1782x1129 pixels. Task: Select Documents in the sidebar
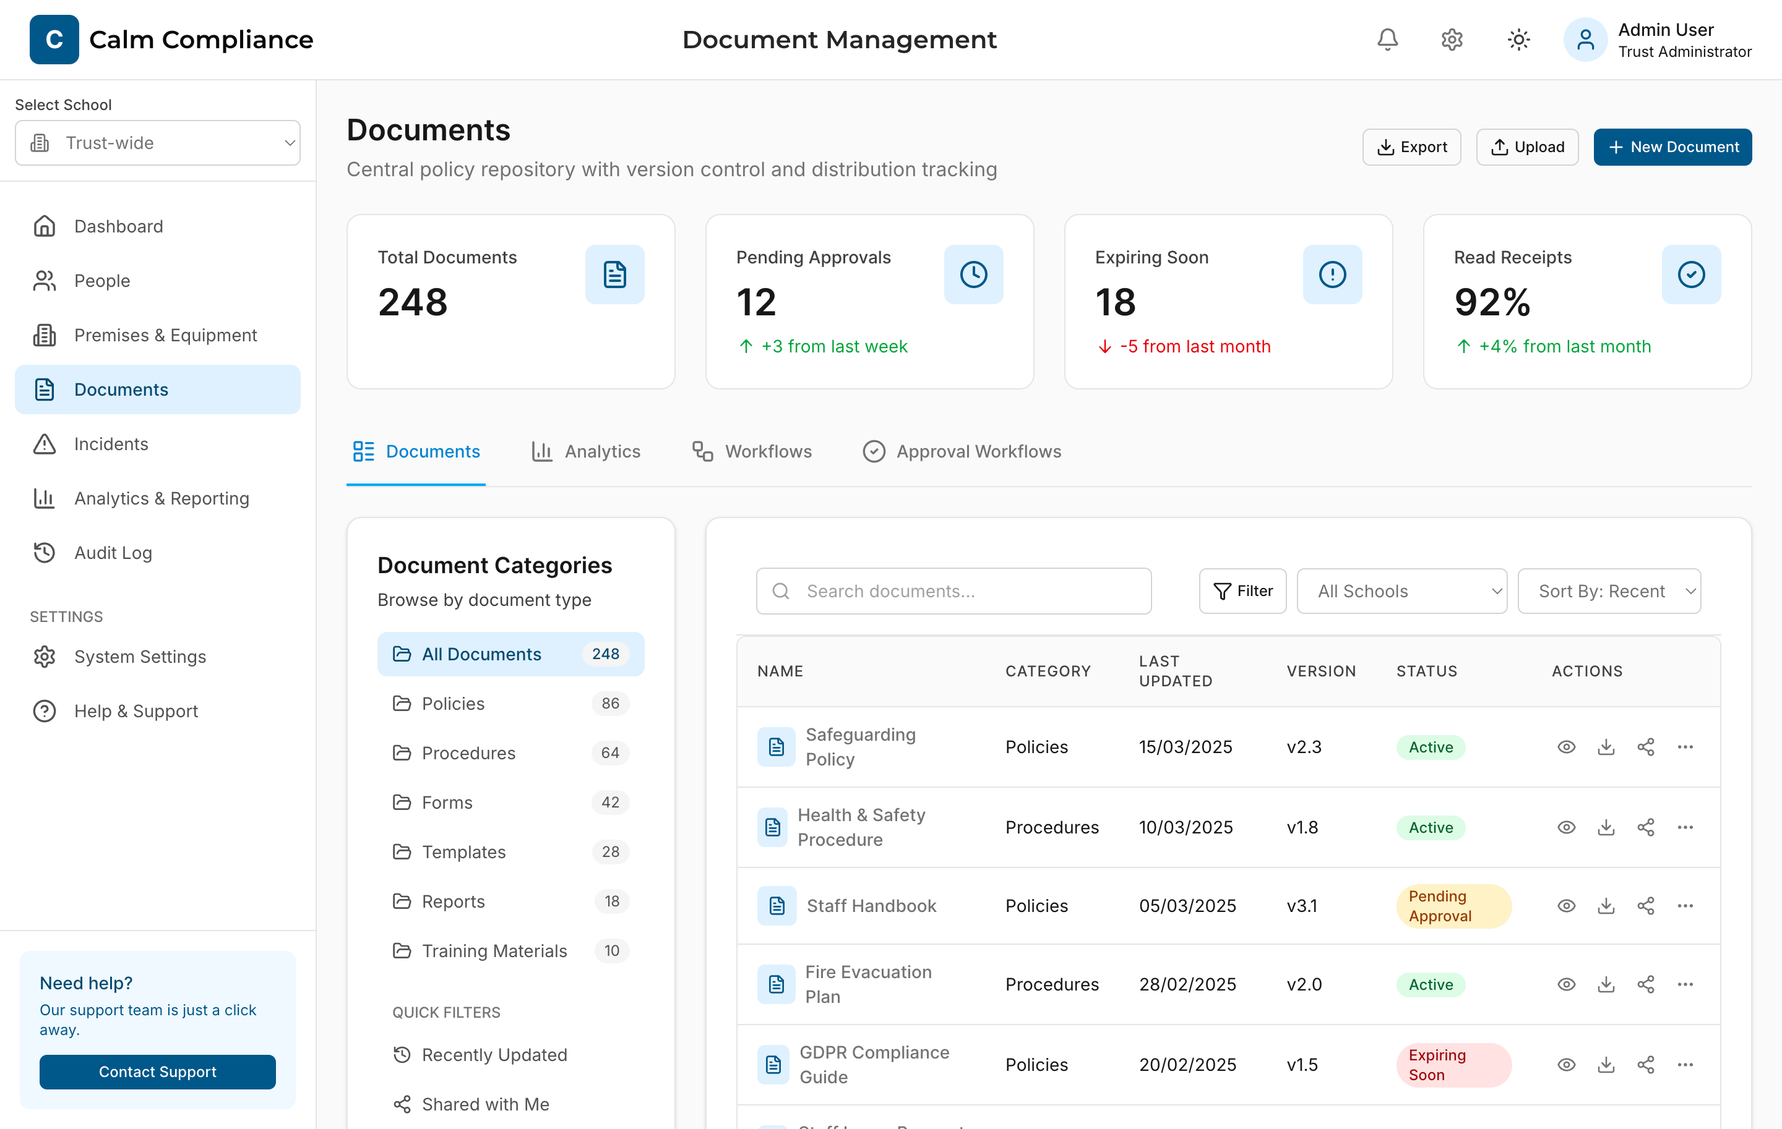pos(158,389)
